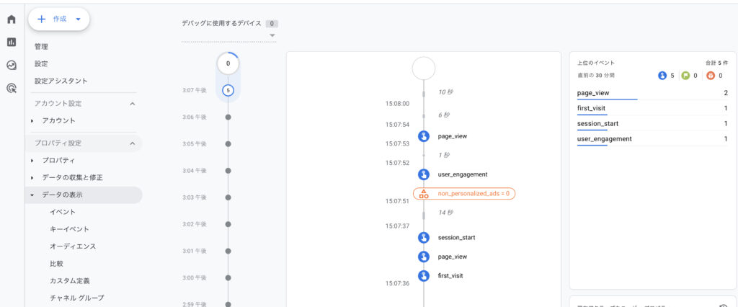The height and width of the screenshot is (307, 738).
Task: Select the orange user properties filter icon
Action: (710, 75)
